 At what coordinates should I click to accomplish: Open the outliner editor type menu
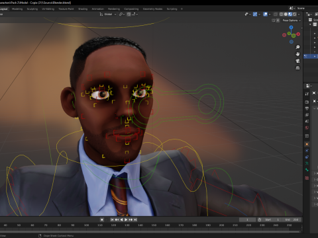[x=309, y=14]
